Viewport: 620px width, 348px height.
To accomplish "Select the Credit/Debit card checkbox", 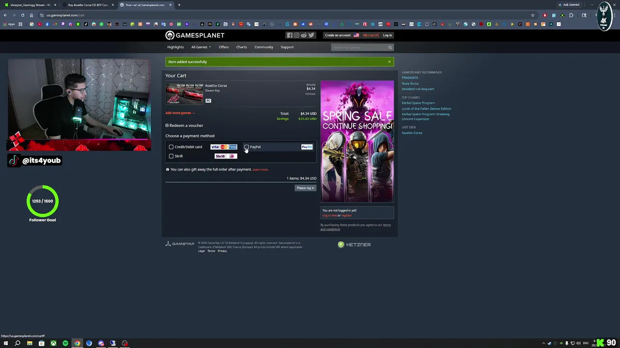I will tap(171, 147).
